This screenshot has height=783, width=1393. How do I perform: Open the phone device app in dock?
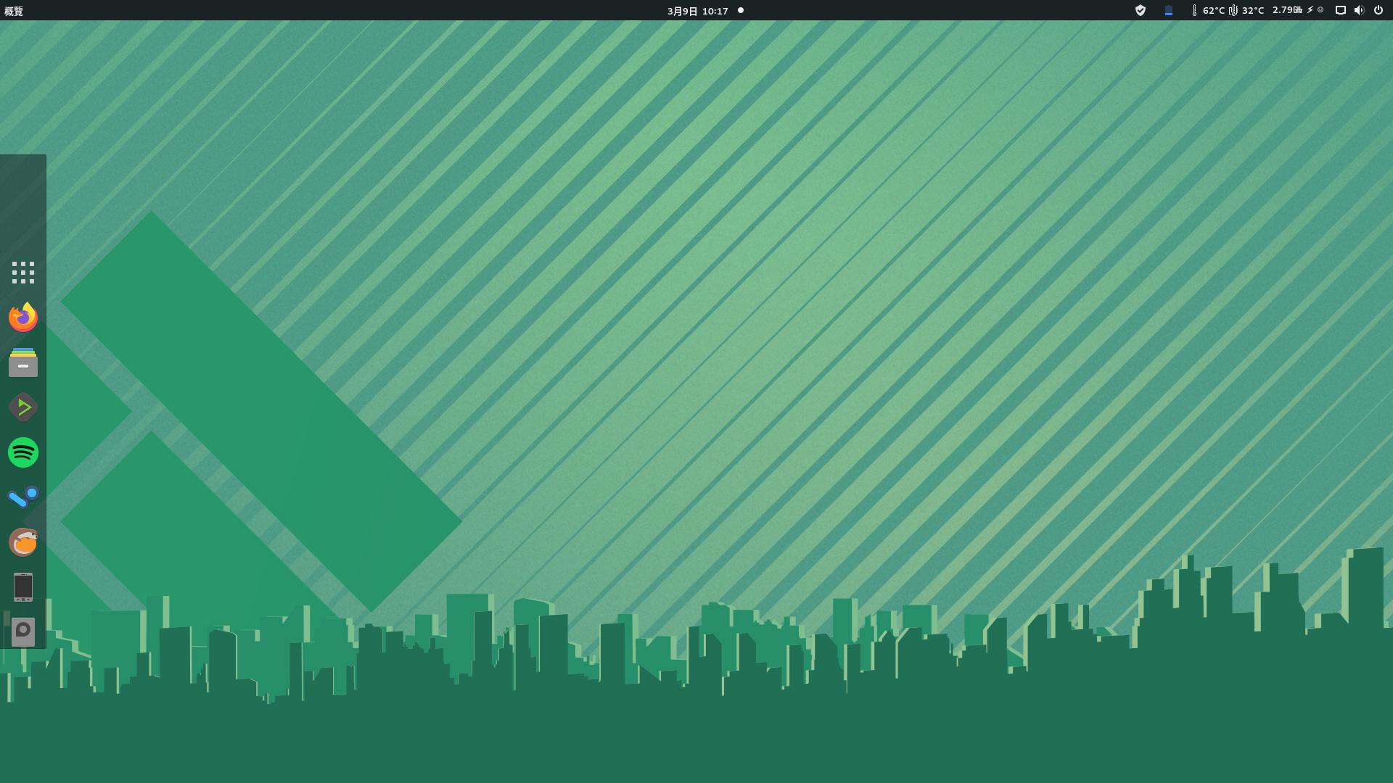23,587
